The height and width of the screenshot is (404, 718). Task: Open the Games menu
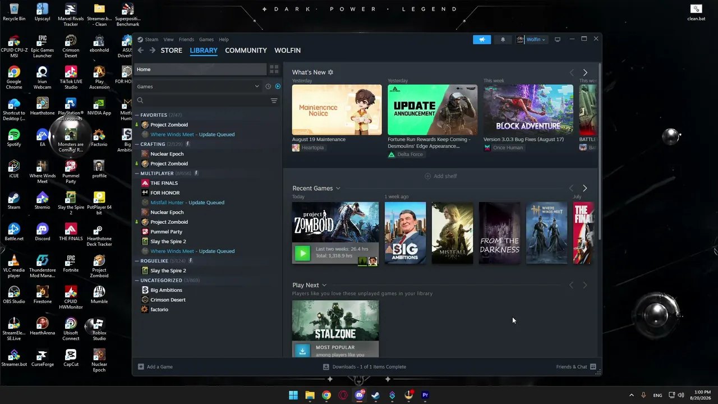pos(206,39)
